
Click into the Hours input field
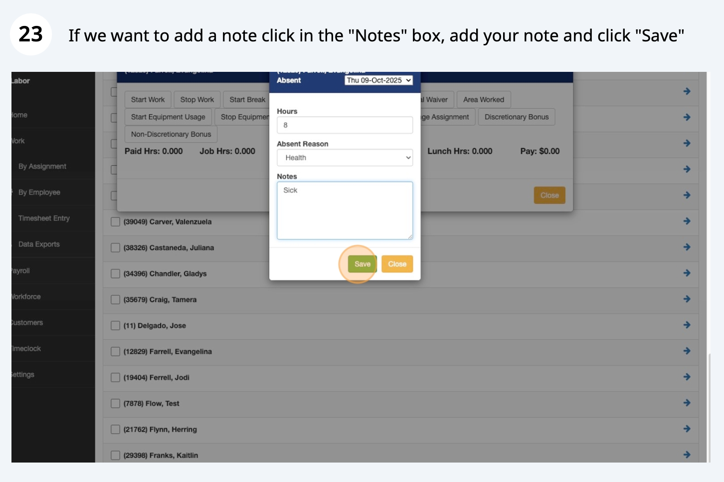click(x=345, y=125)
